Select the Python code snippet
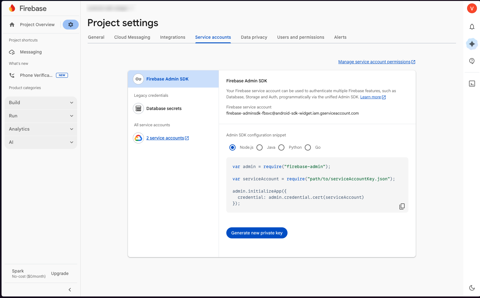This screenshot has height=298, width=480. (x=281, y=147)
